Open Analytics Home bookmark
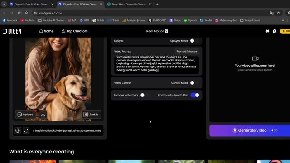Screen dimensions: 290x163 tap(134, 20)
